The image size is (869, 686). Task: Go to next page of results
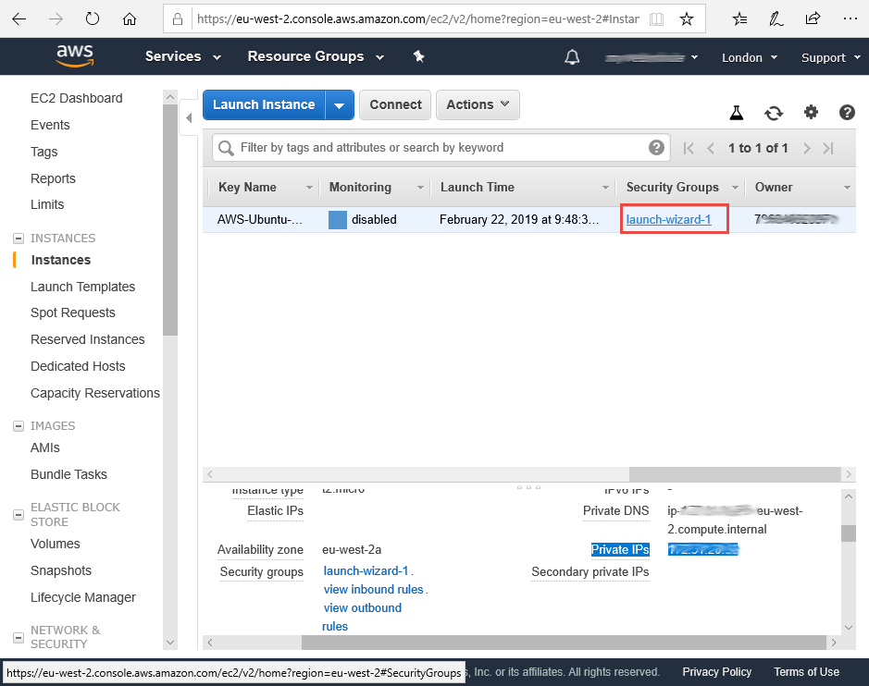pyautogui.click(x=807, y=148)
